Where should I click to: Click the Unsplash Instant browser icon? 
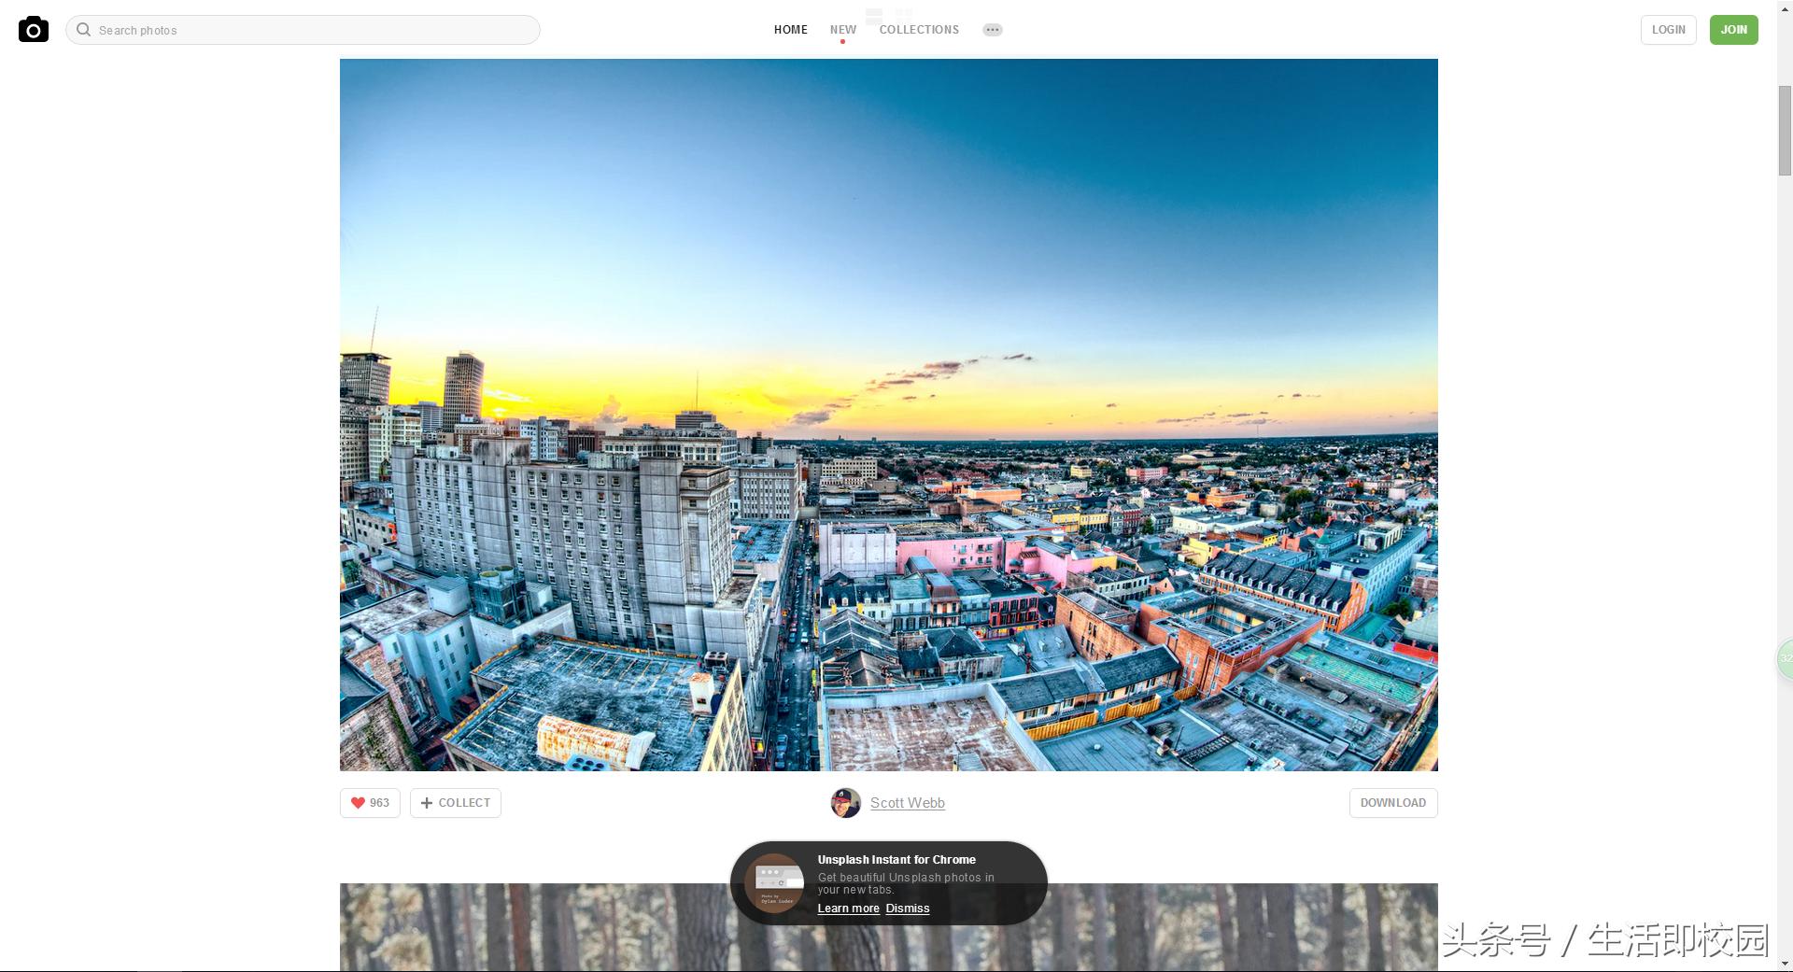[774, 882]
